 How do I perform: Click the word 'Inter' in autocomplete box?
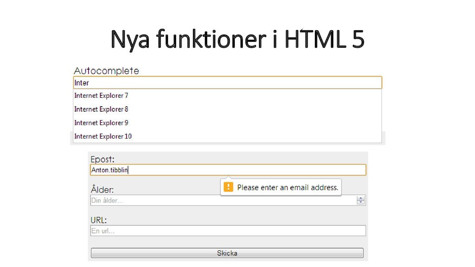coord(82,83)
